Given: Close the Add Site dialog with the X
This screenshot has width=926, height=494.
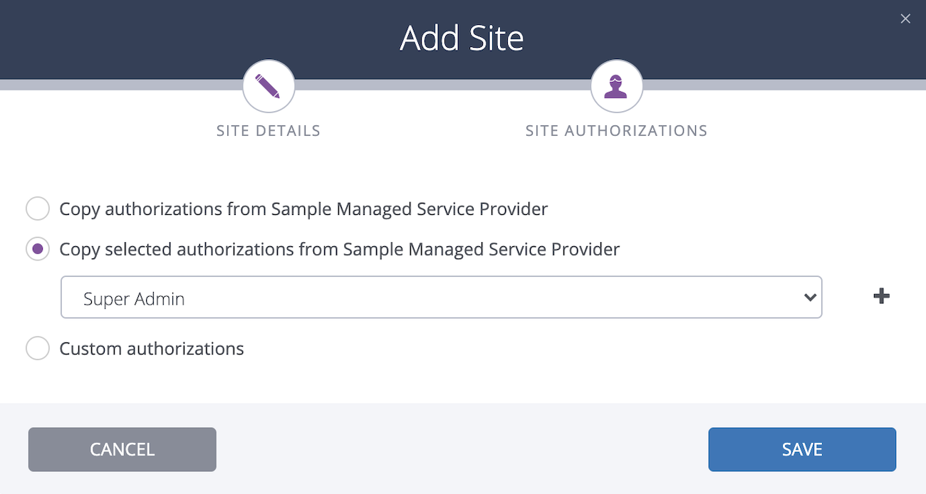Looking at the screenshot, I should coord(905,19).
